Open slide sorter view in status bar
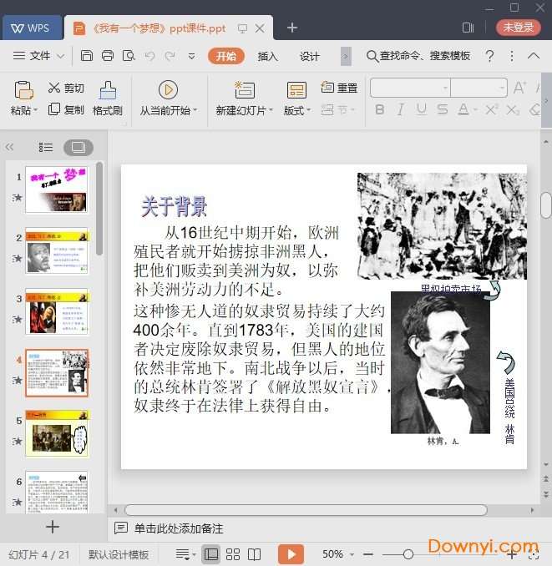The image size is (552, 566). coord(233,554)
